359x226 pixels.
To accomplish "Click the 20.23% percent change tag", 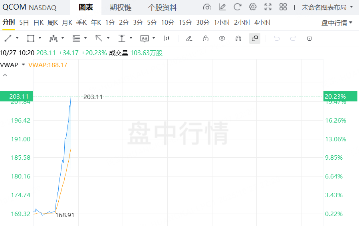I will tap(340, 96).
